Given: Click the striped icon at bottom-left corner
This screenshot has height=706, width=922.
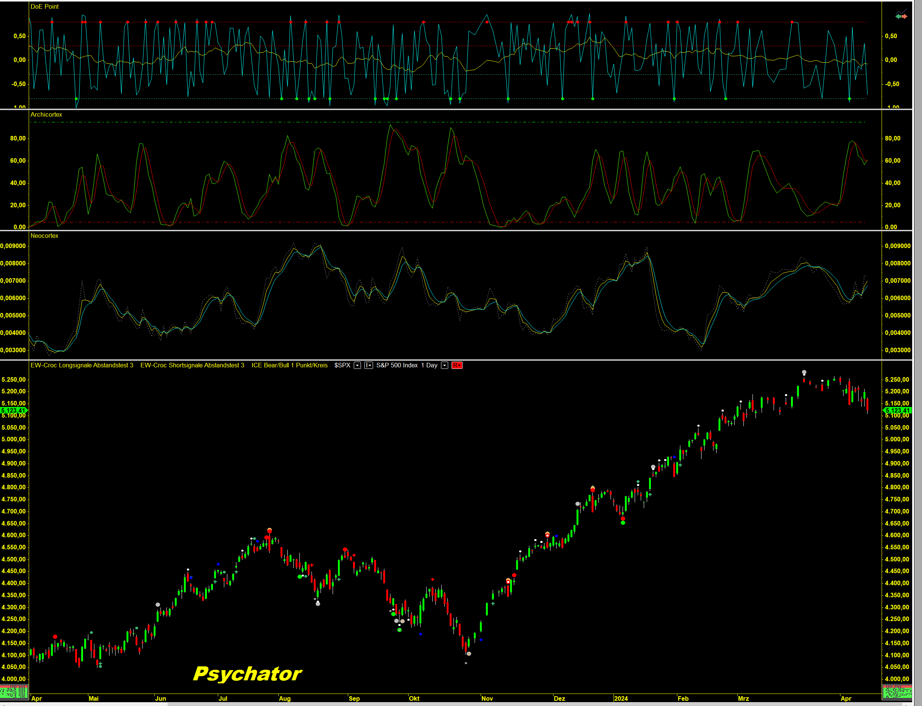Looking at the screenshot, I should [14, 692].
